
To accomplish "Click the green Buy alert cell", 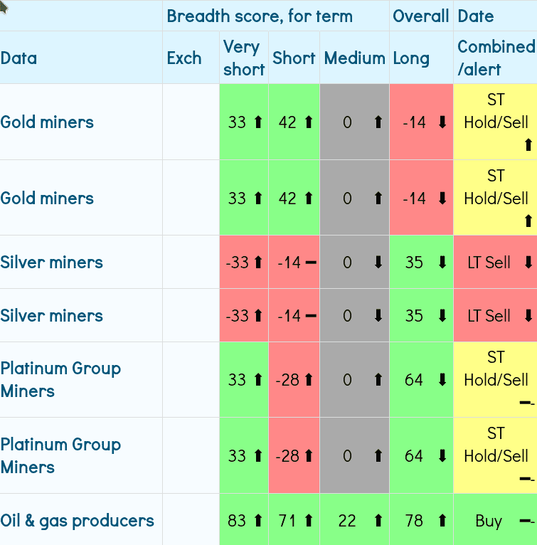I will (x=489, y=521).
